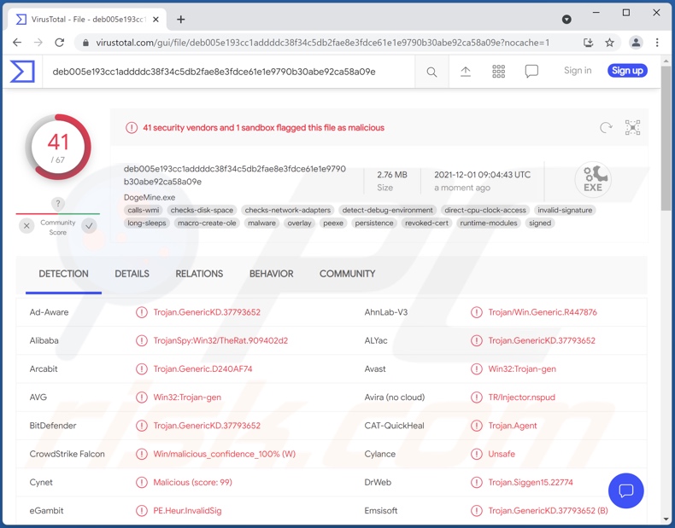
Task: Open the Chrome profile avatar
Action: (636, 43)
